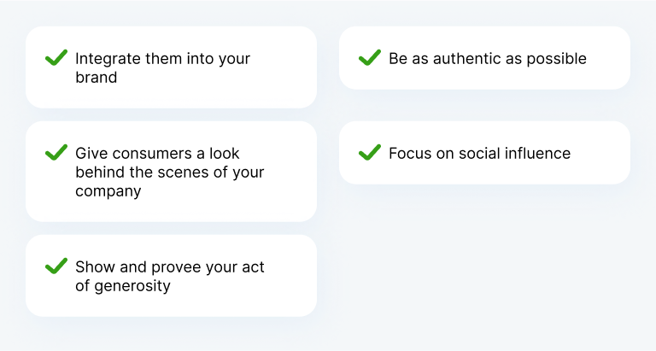Select the "Be as authentic as possible" text
Screen dimensions: 656x351
click(x=488, y=59)
